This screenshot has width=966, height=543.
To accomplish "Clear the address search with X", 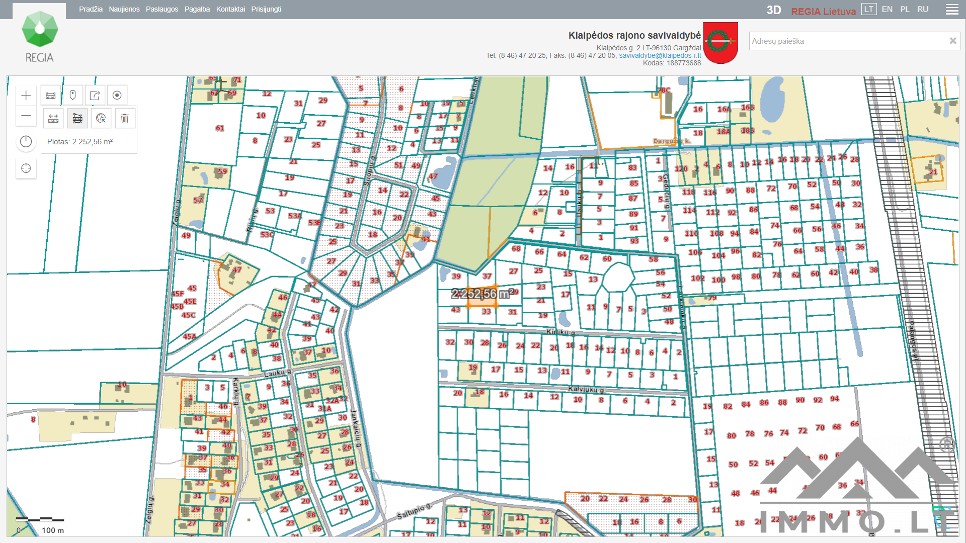I will pyautogui.click(x=952, y=41).
